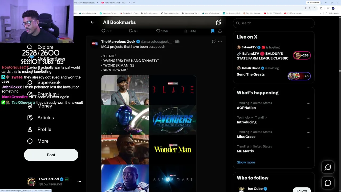
Task: Click the page vertical scrollbar
Action: point(340,70)
